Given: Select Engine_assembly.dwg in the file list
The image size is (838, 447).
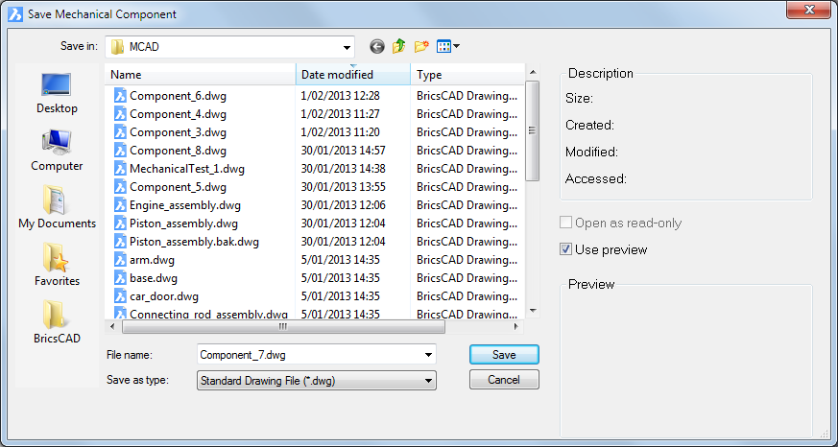Looking at the screenshot, I should [185, 205].
